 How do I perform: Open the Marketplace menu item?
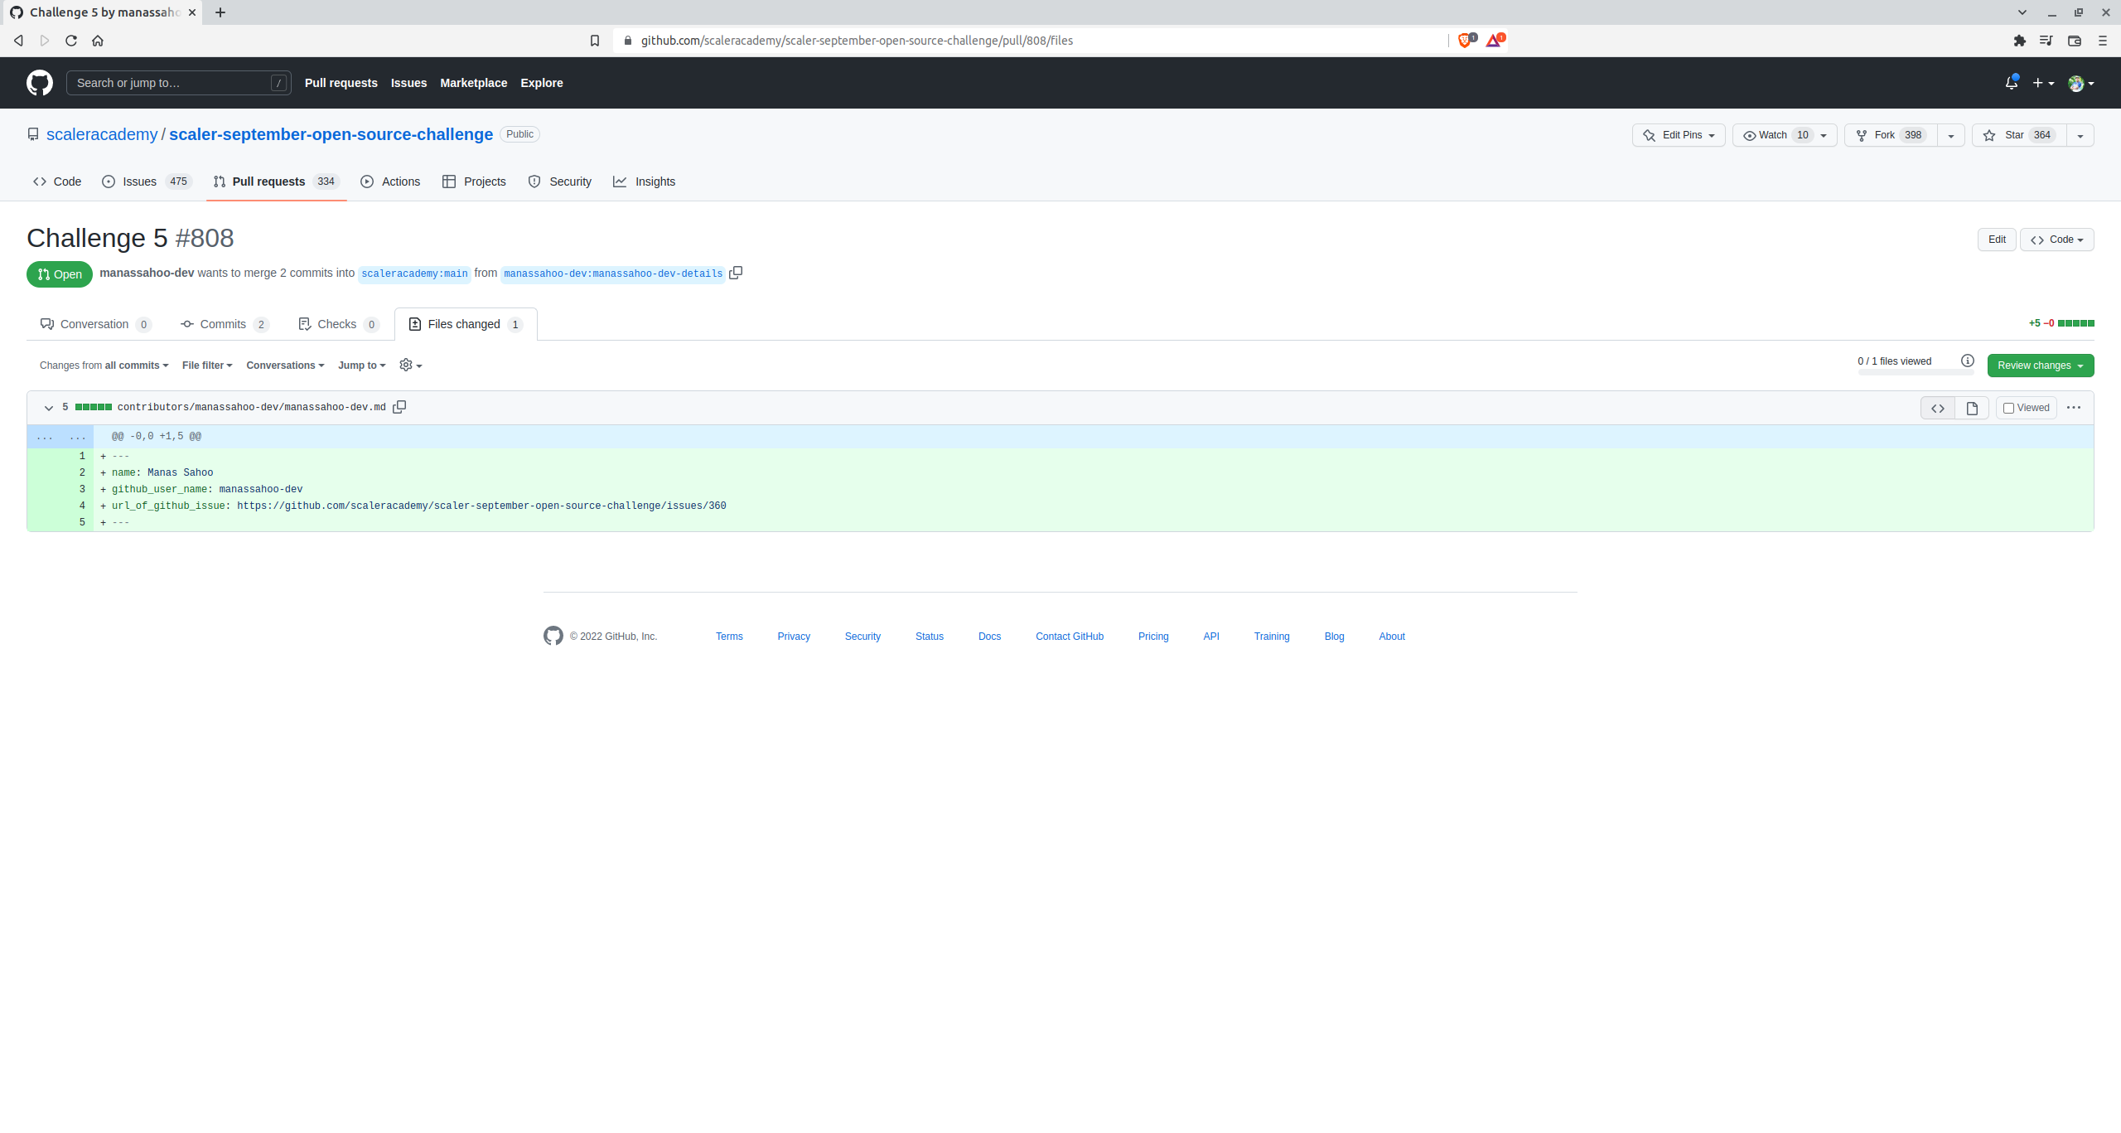(x=473, y=83)
